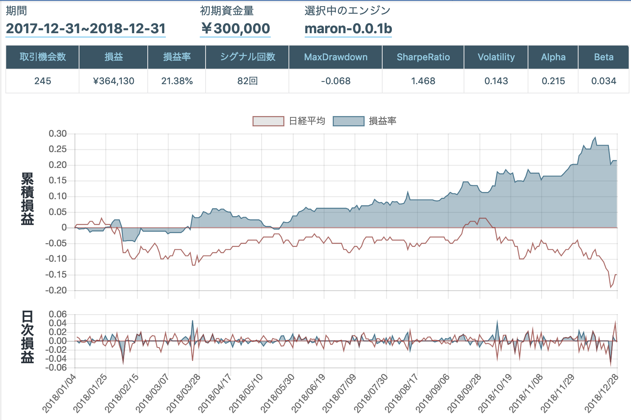Click the 損益率 legend label

tap(383, 121)
